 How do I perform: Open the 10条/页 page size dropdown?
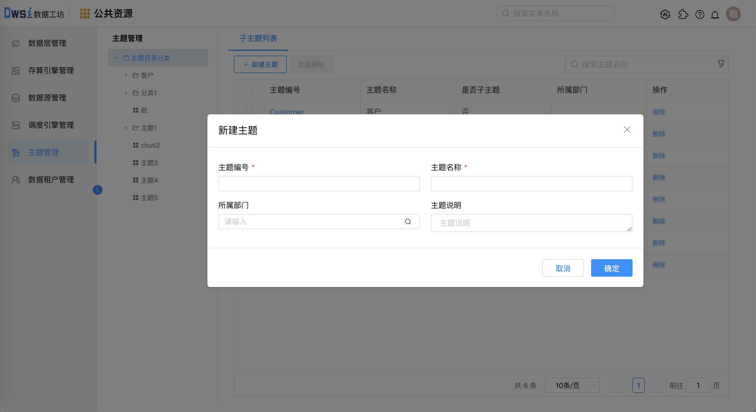pos(572,385)
